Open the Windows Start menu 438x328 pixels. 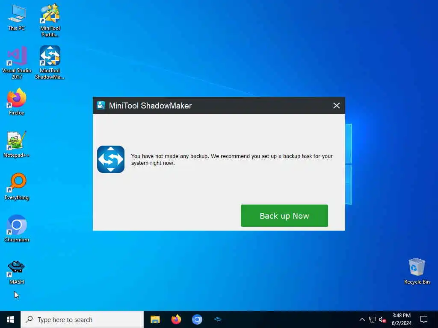(x=10, y=319)
